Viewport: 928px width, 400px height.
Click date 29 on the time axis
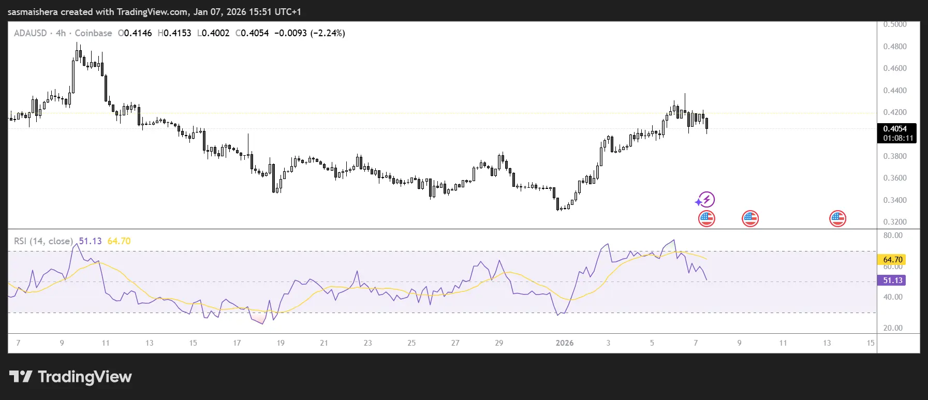499,343
